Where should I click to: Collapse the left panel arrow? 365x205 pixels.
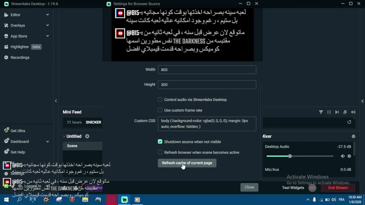pyautogui.click(x=56, y=101)
